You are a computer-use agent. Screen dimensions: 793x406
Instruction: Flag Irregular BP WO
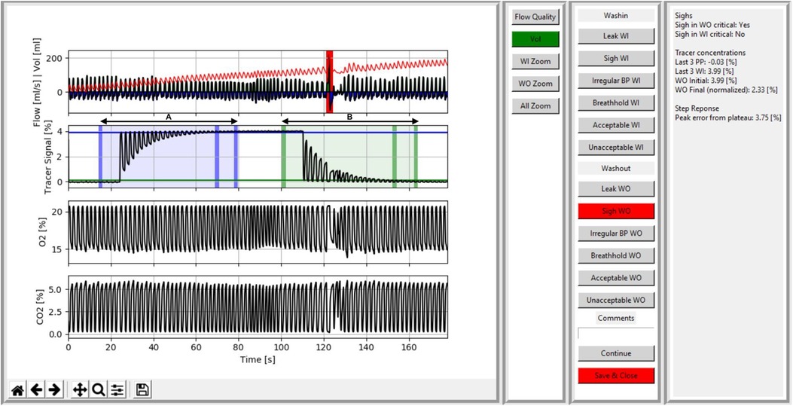pyautogui.click(x=616, y=233)
